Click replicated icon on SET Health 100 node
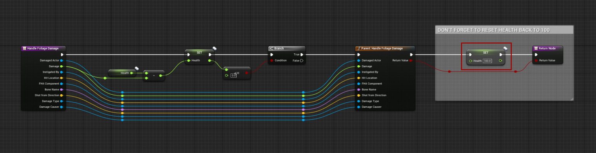This screenshot has width=596, height=153. point(505,49)
